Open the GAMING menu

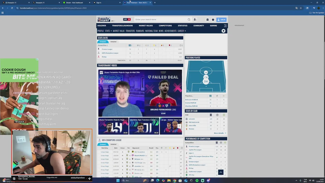pos(213,26)
